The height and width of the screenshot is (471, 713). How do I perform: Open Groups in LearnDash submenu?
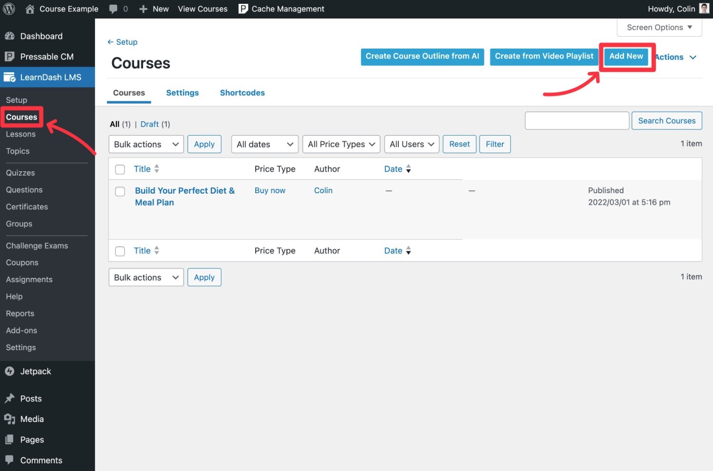[x=19, y=224]
